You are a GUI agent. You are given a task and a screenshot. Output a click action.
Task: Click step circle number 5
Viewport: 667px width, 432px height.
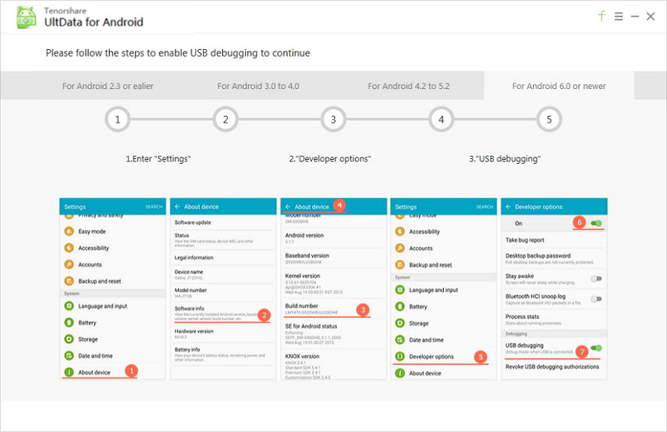(x=549, y=119)
